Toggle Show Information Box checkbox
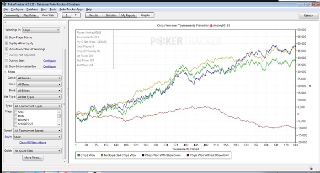This screenshot has width=320, height=173. pos(6,66)
